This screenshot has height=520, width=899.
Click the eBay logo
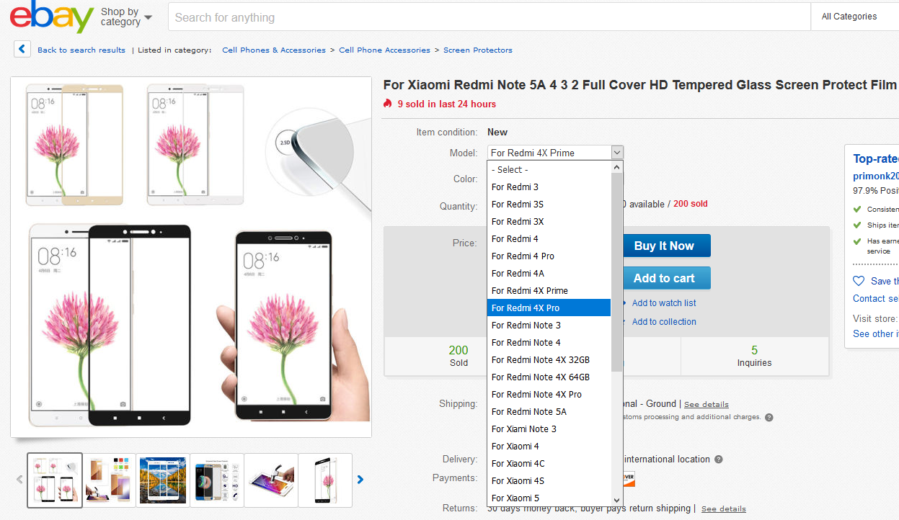pos(52,17)
